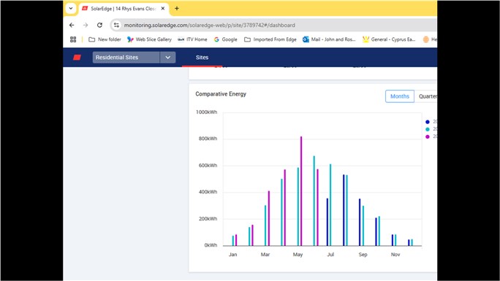
Task: Open the site information icon in address bar
Action: (116, 25)
